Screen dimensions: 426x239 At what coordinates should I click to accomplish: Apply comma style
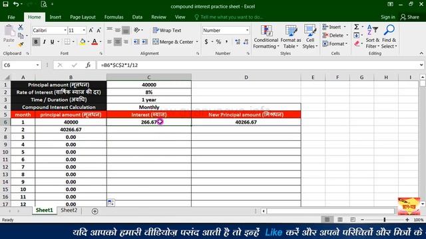[x=226, y=42]
